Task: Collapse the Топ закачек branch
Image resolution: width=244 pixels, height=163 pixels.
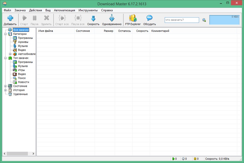Action: [5, 58]
